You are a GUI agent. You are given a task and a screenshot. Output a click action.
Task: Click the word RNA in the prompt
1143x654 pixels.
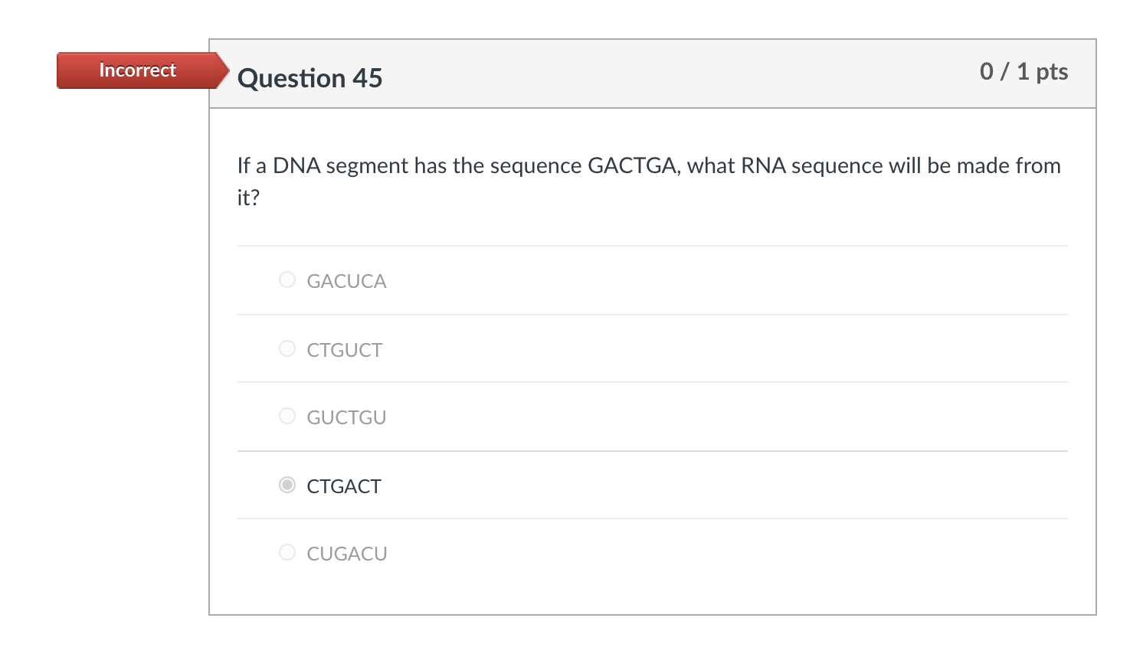pos(763,166)
